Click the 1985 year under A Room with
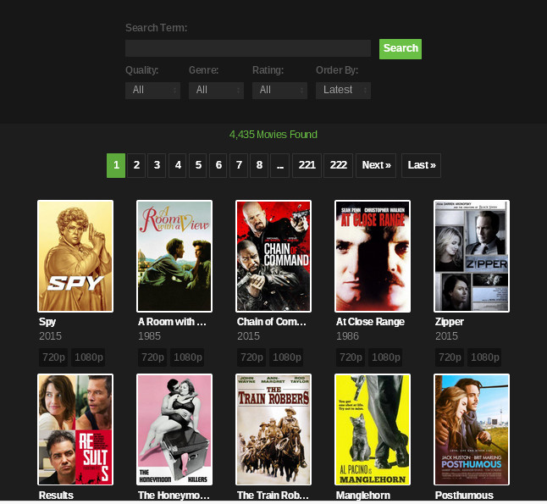This screenshot has width=547, height=504. pyautogui.click(x=149, y=336)
